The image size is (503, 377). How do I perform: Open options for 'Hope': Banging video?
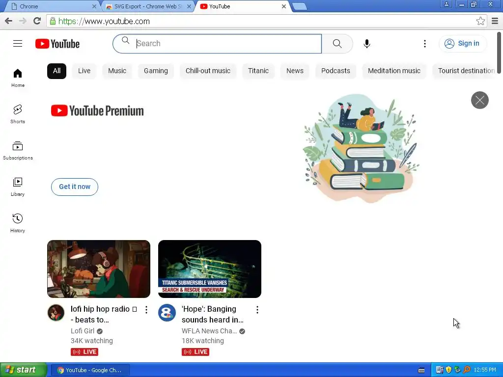click(x=257, y=310)
